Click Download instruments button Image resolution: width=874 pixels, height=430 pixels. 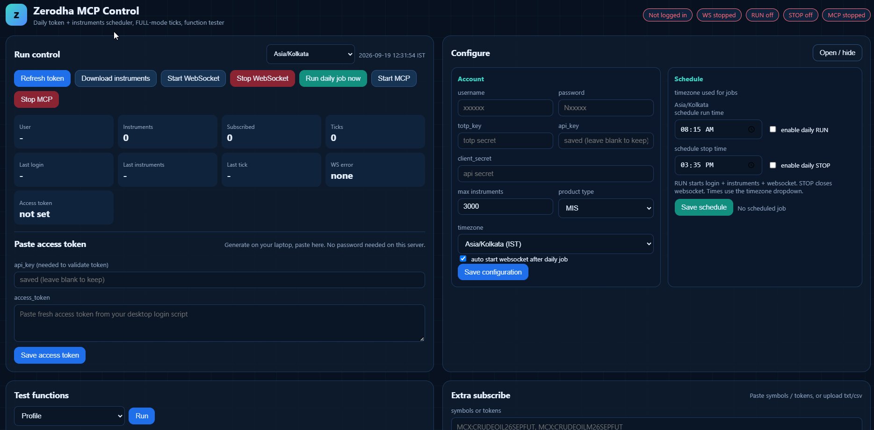(116, 78)
